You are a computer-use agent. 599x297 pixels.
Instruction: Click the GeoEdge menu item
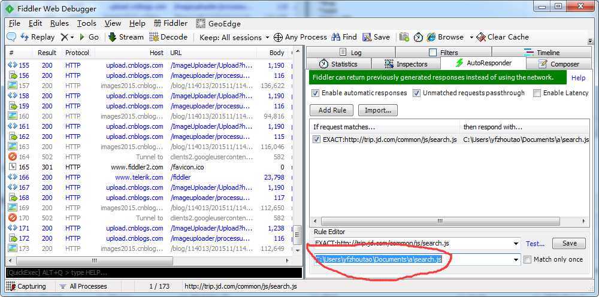click(x=219, y=24)
